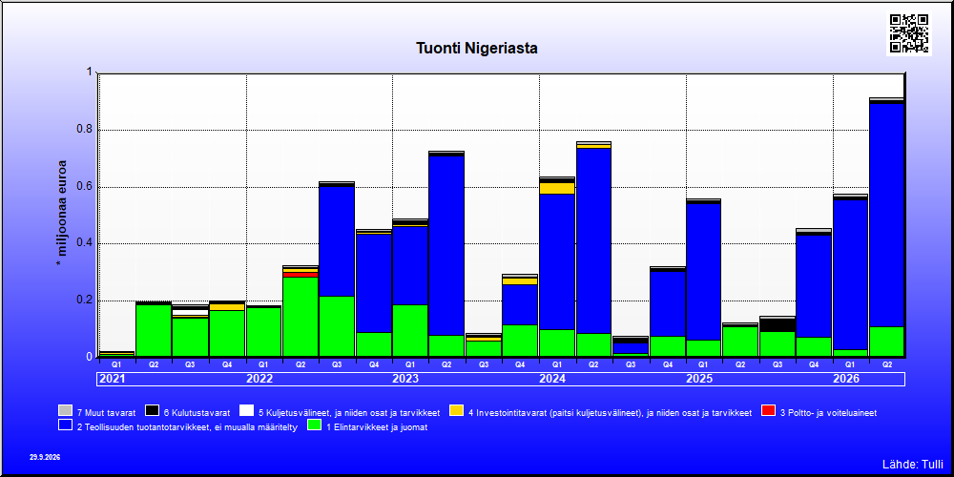This screenshot has height=477, width=954.
Task: Click the tiny 2021 Q1 bar
Action: (x=116, y=354)
